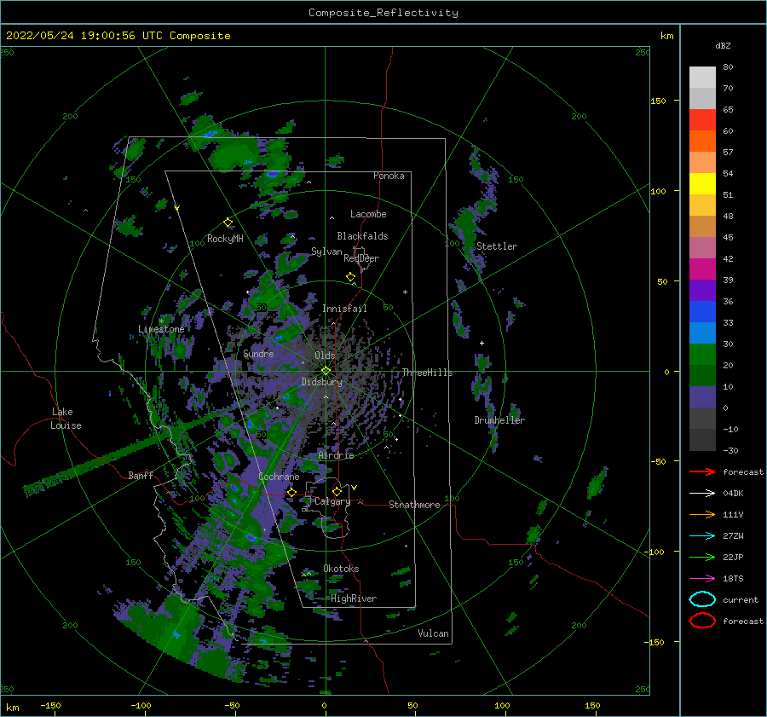767x717 pixels.
Task: Click the Calgary city label
Action: [332, 501]
